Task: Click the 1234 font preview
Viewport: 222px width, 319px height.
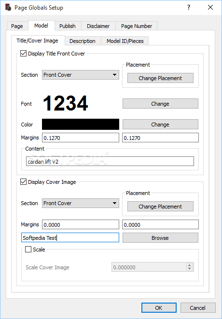Action: point(66,104)
